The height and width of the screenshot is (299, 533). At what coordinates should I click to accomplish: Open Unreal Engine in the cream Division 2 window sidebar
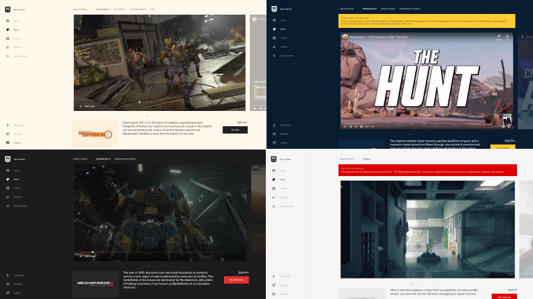(17, 56)
